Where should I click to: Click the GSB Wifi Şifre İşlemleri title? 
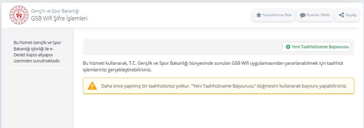[x=59, y=18]
